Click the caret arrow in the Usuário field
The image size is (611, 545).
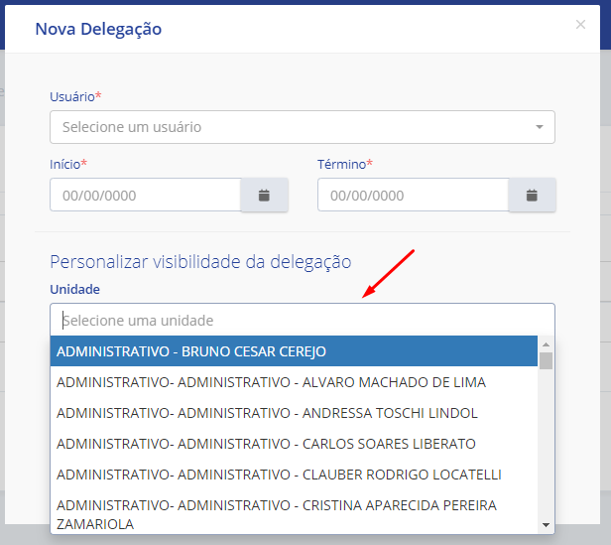(539, 127)
